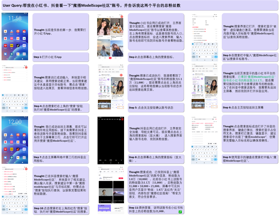Open the yellow Meituan app on the 12:00 home screen
279x216 pixels.
(11, 149)
